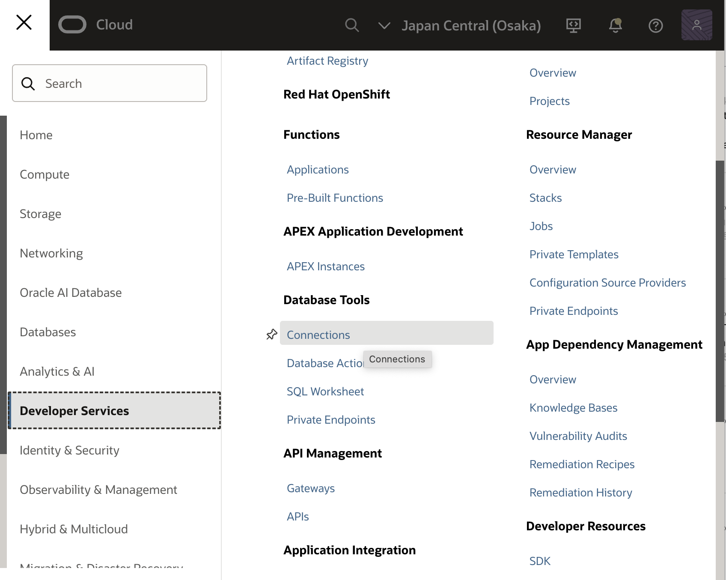Open the user profile avatar

tap(696, 25)
